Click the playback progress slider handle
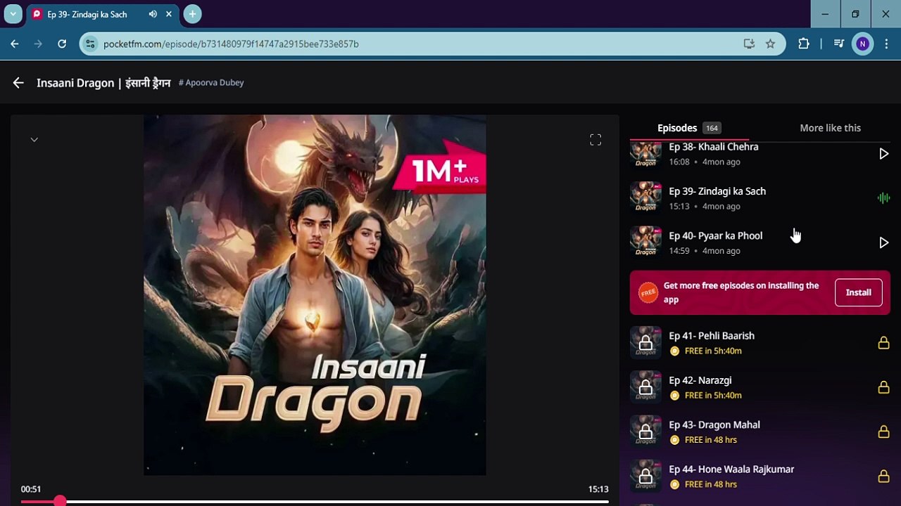 click(60, 501)
